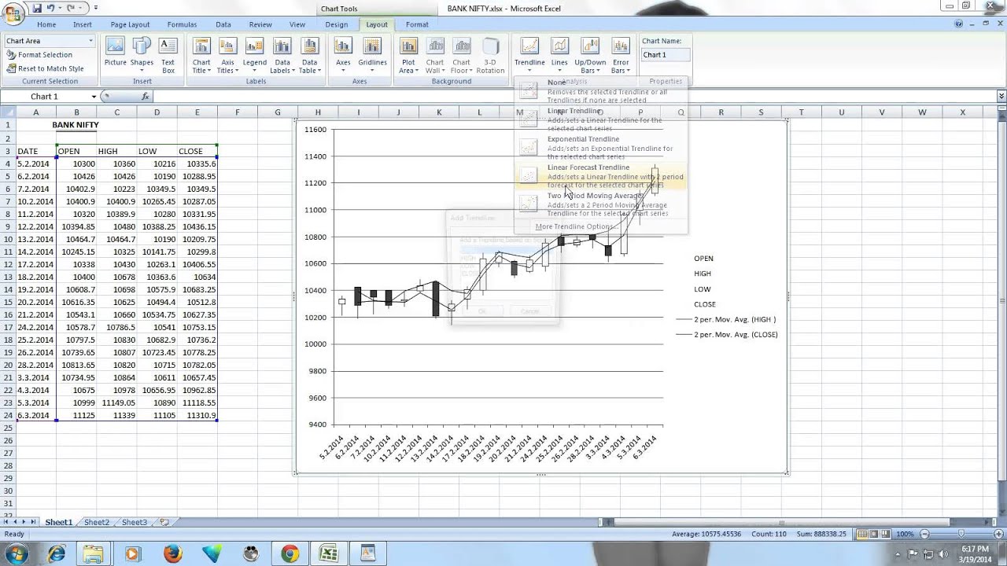Click the insert function fx button
Viewport: 1007px width, 566px height.
(x=146, y=97)
